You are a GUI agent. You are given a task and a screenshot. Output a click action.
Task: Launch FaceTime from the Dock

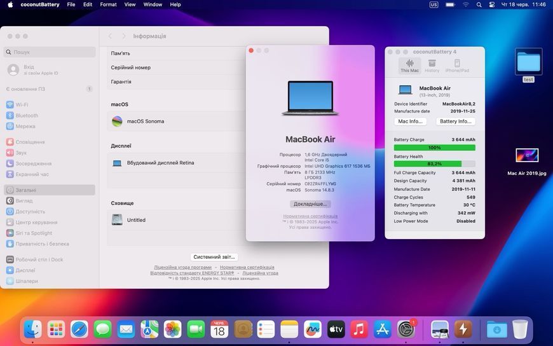click(196, 329)
